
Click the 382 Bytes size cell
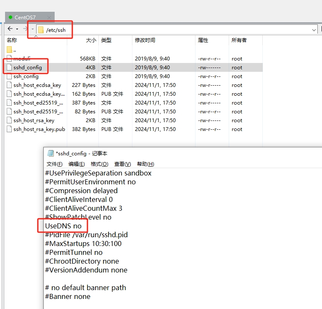tap(84, 129)
